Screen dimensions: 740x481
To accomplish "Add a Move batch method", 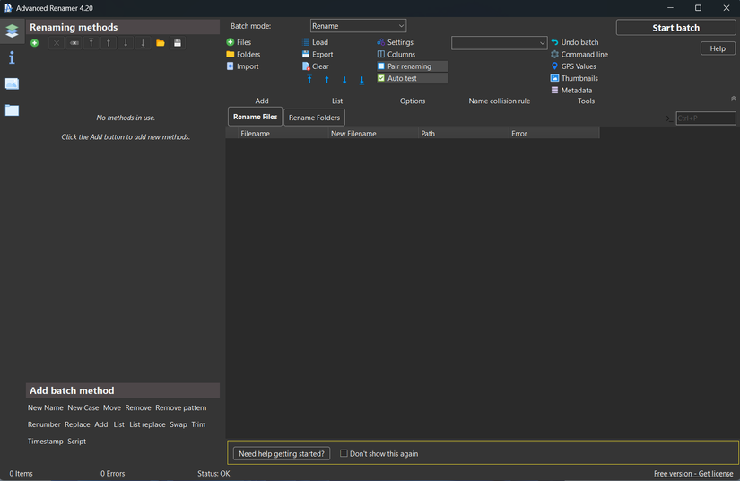I will pos(112,407).
